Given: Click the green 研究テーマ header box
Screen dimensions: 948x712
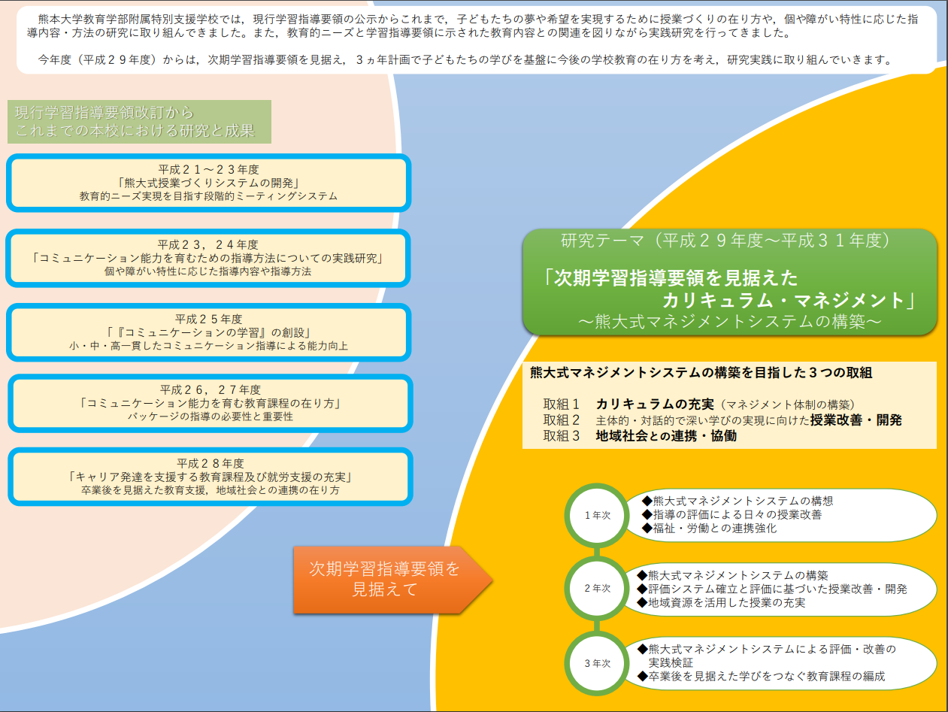Looking at the screenshot, I should [729, 281].
